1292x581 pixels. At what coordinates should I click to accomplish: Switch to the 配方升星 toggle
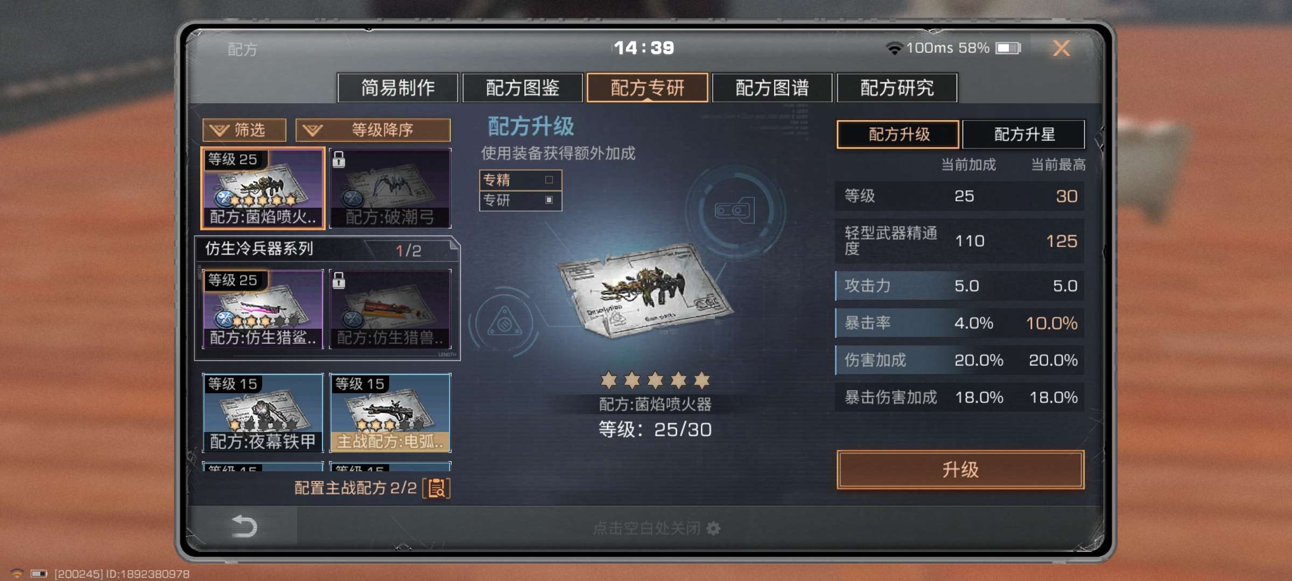pos(1023,134)
